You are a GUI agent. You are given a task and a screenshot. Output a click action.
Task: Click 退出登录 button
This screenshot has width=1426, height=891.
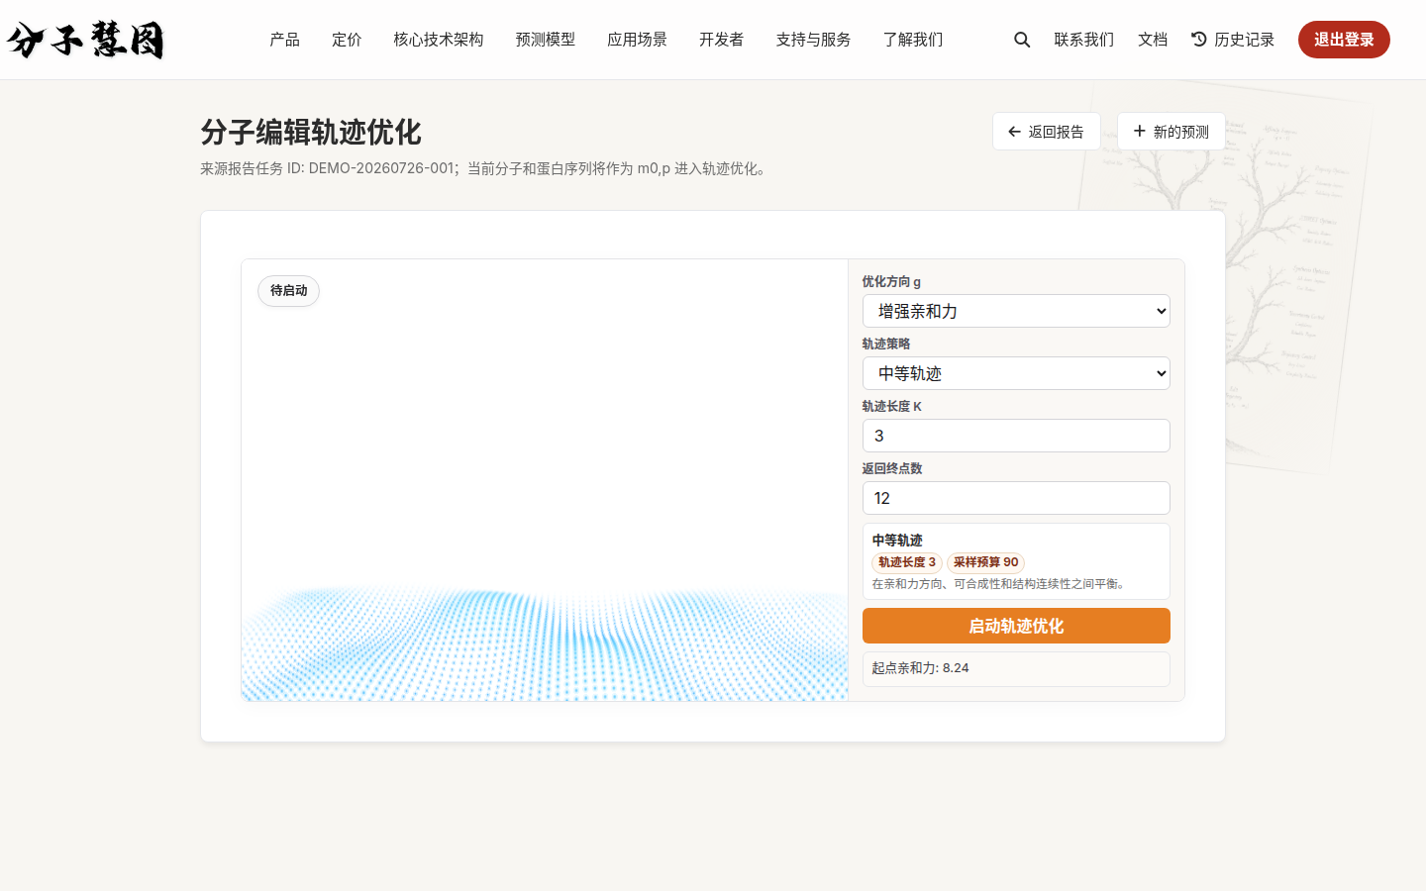click(x=1344, y=40)
